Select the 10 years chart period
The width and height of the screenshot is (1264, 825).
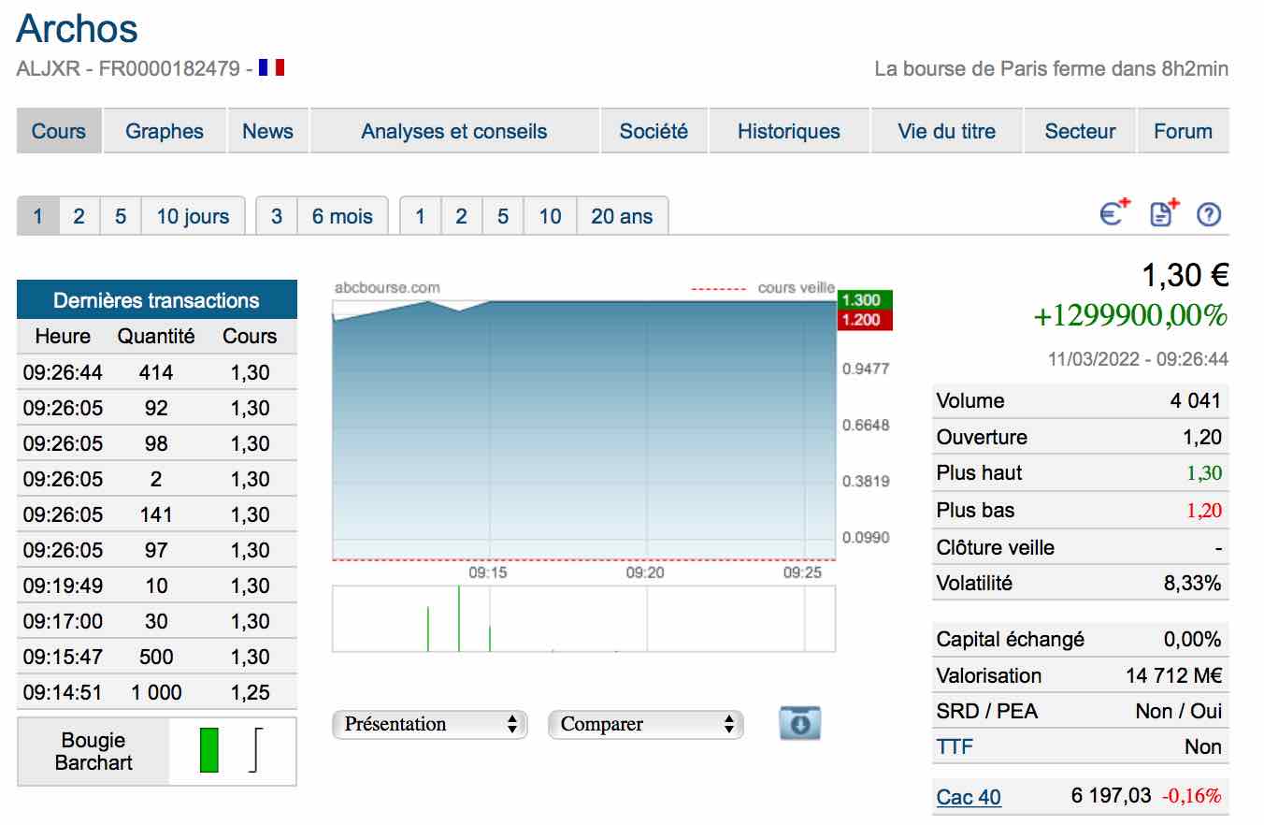pos(551,216)
